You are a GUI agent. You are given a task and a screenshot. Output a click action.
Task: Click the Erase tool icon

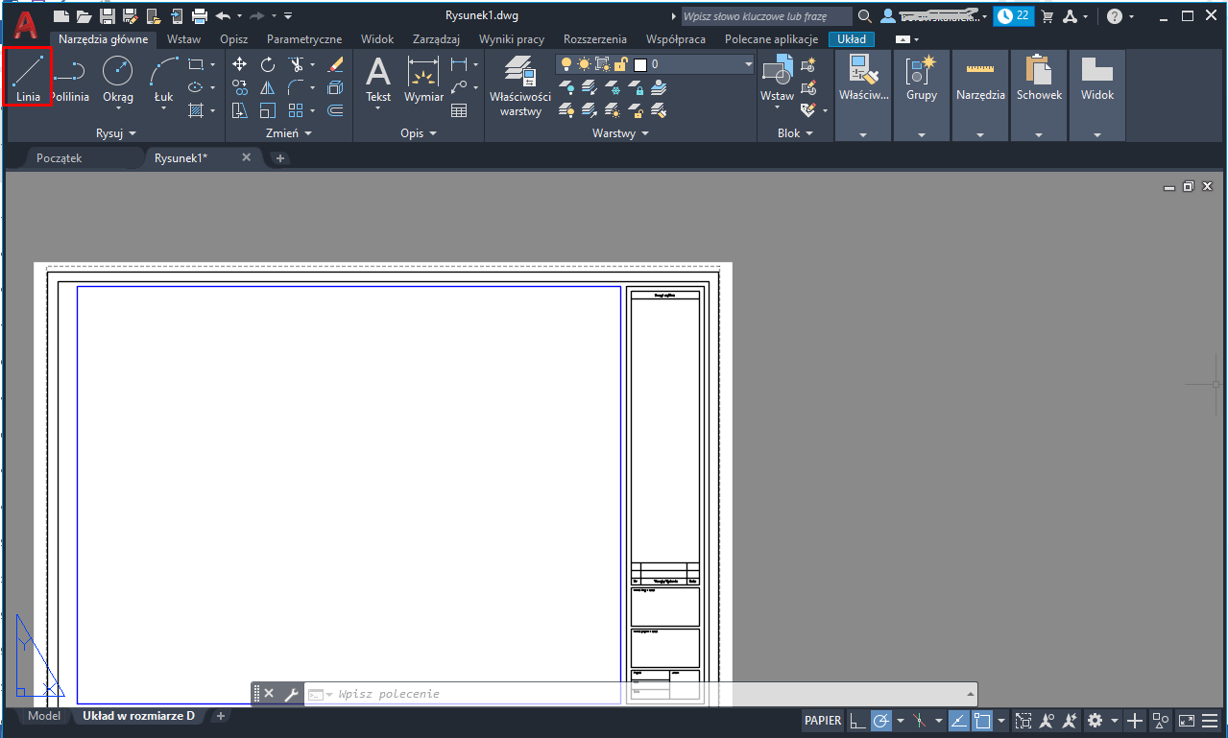(335, 65)
